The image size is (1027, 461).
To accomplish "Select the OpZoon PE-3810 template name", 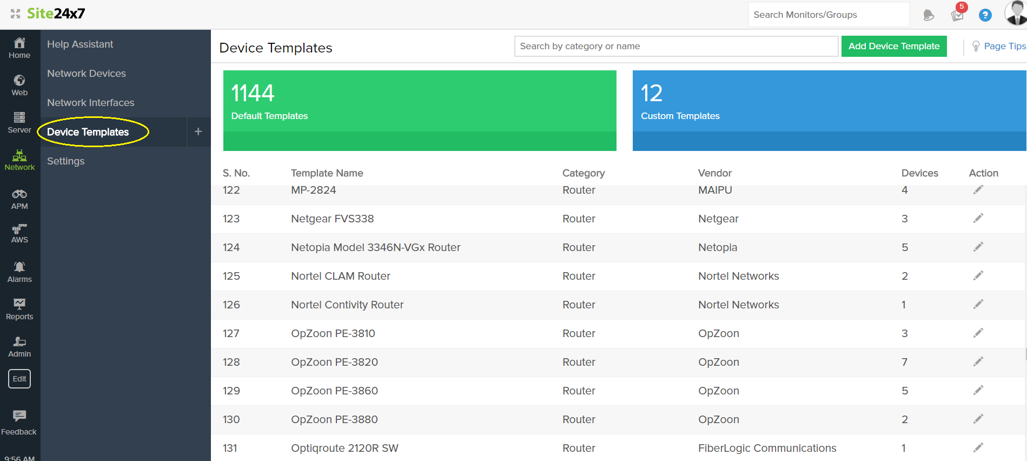I will [333, 333].
